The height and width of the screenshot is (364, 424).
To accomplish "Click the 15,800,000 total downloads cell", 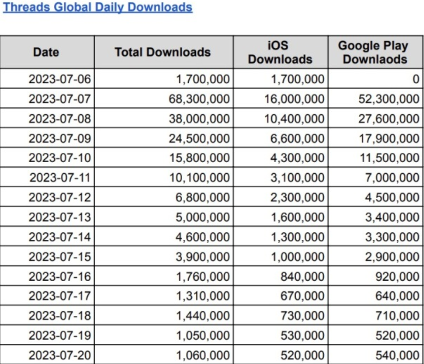I will click(164, 157).
